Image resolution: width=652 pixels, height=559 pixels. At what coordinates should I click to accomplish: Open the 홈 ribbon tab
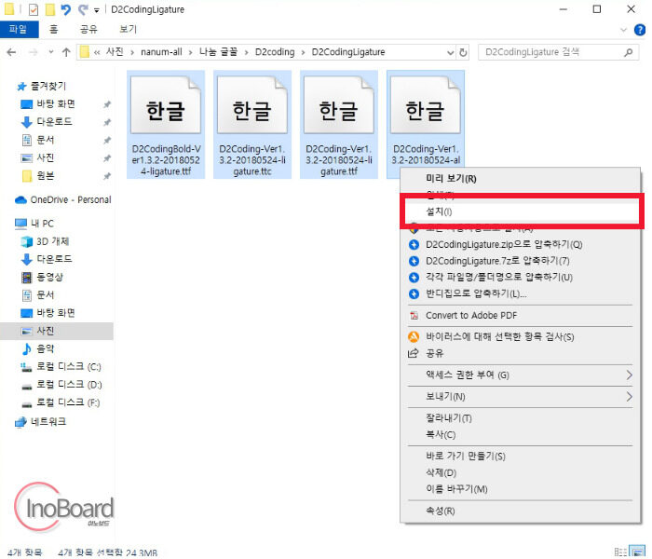pos(54,29)
